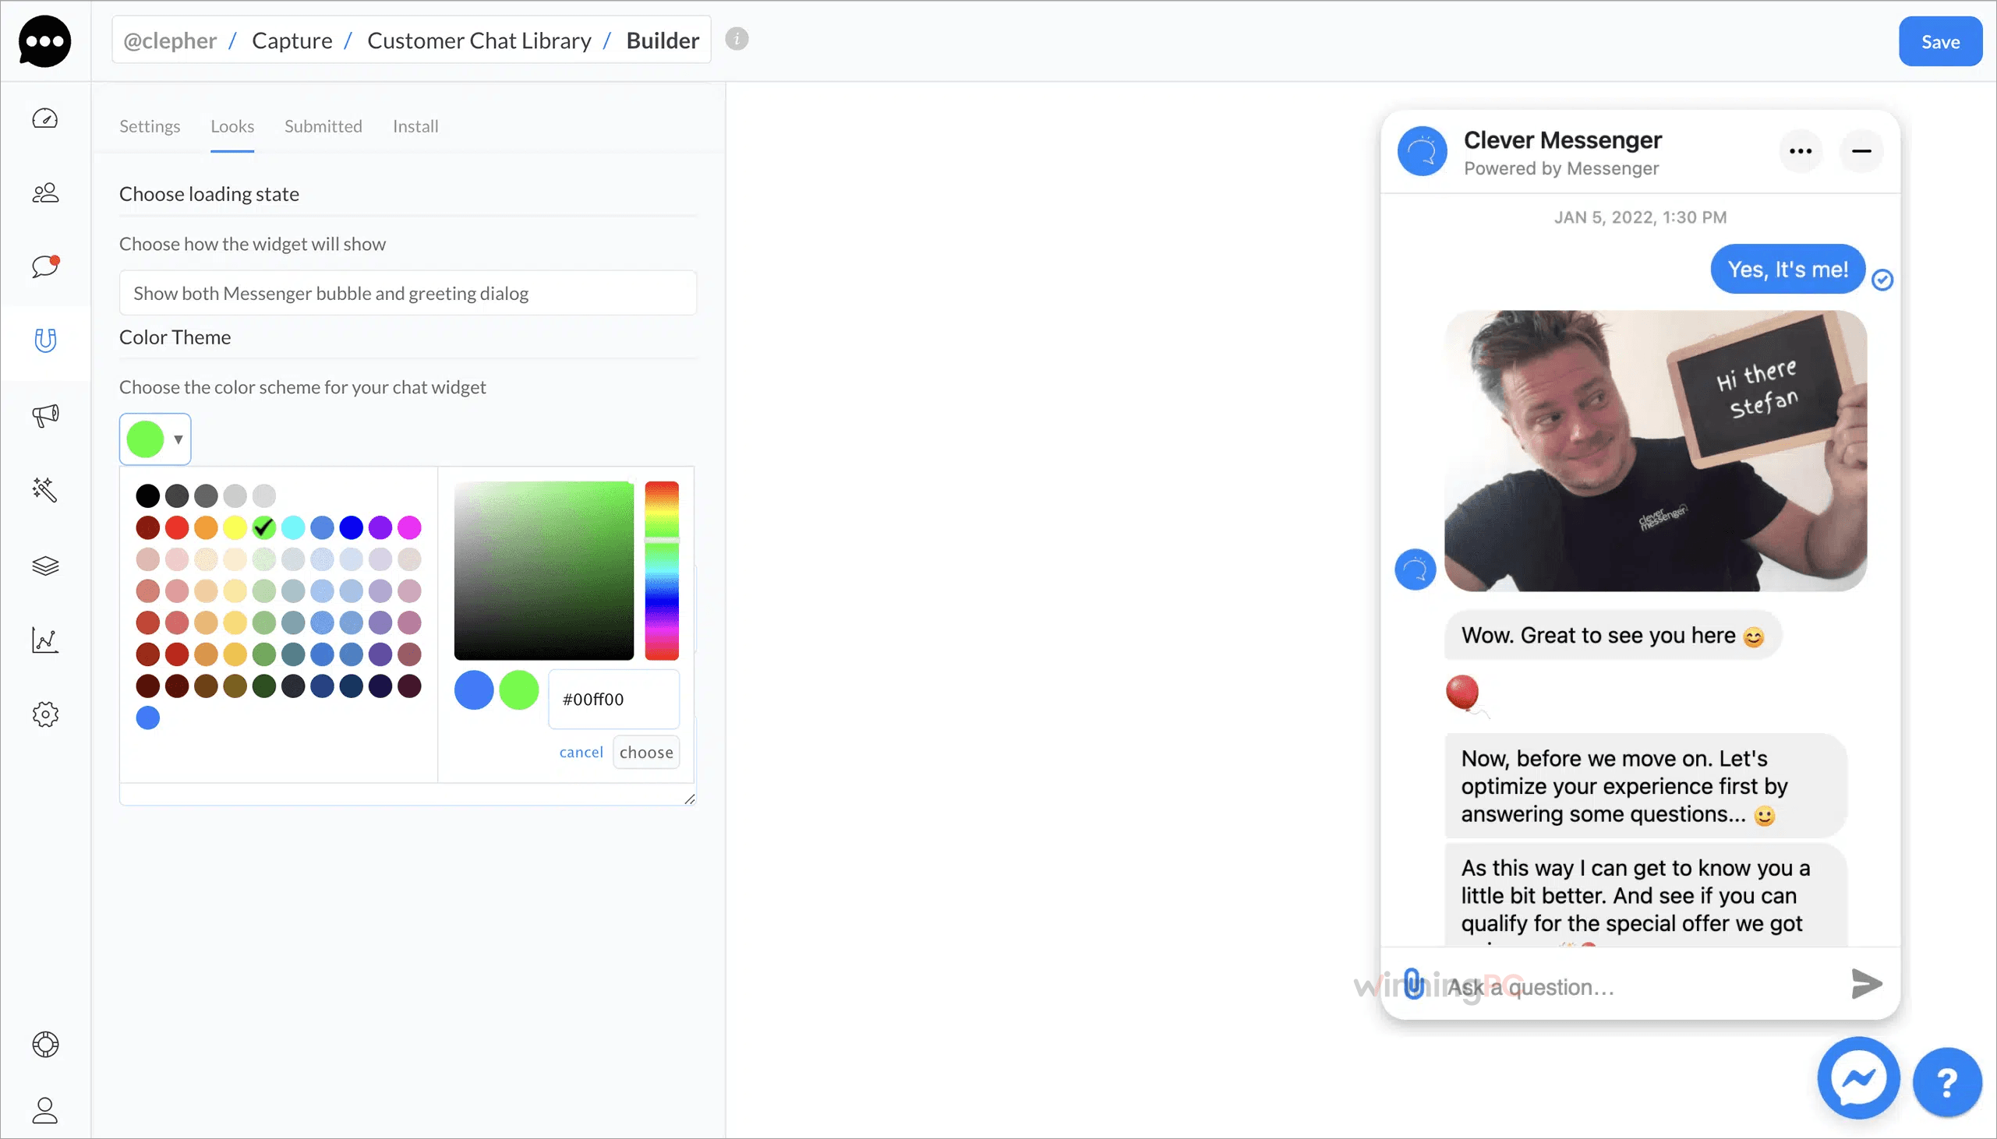Pick the black swatch in the palette

point(148,495)
